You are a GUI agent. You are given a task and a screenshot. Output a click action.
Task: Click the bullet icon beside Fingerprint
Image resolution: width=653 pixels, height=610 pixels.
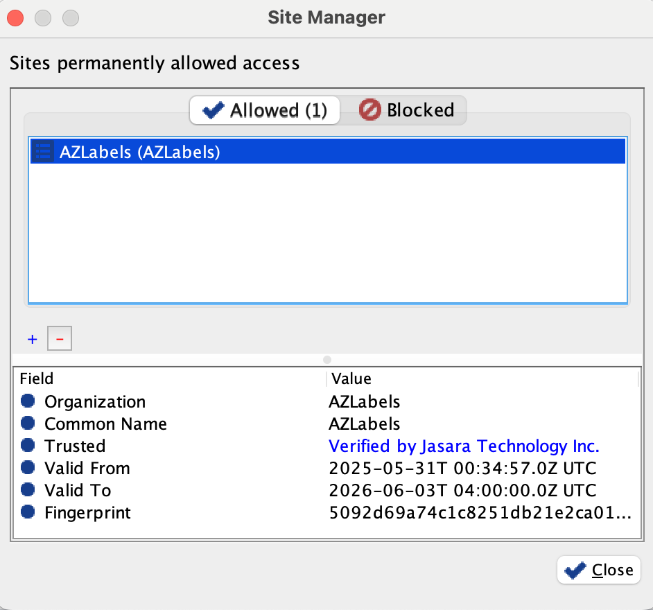(x=28, y=512)
